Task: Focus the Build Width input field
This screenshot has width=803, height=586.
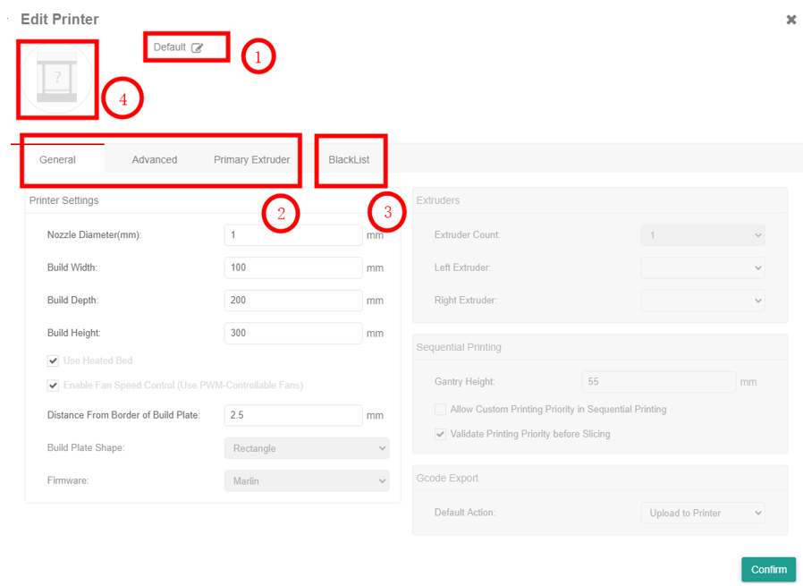Action: click(293, 268)
